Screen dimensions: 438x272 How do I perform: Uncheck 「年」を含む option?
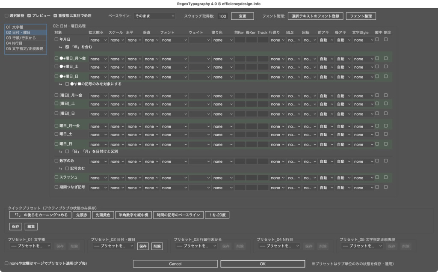point(67,47)
